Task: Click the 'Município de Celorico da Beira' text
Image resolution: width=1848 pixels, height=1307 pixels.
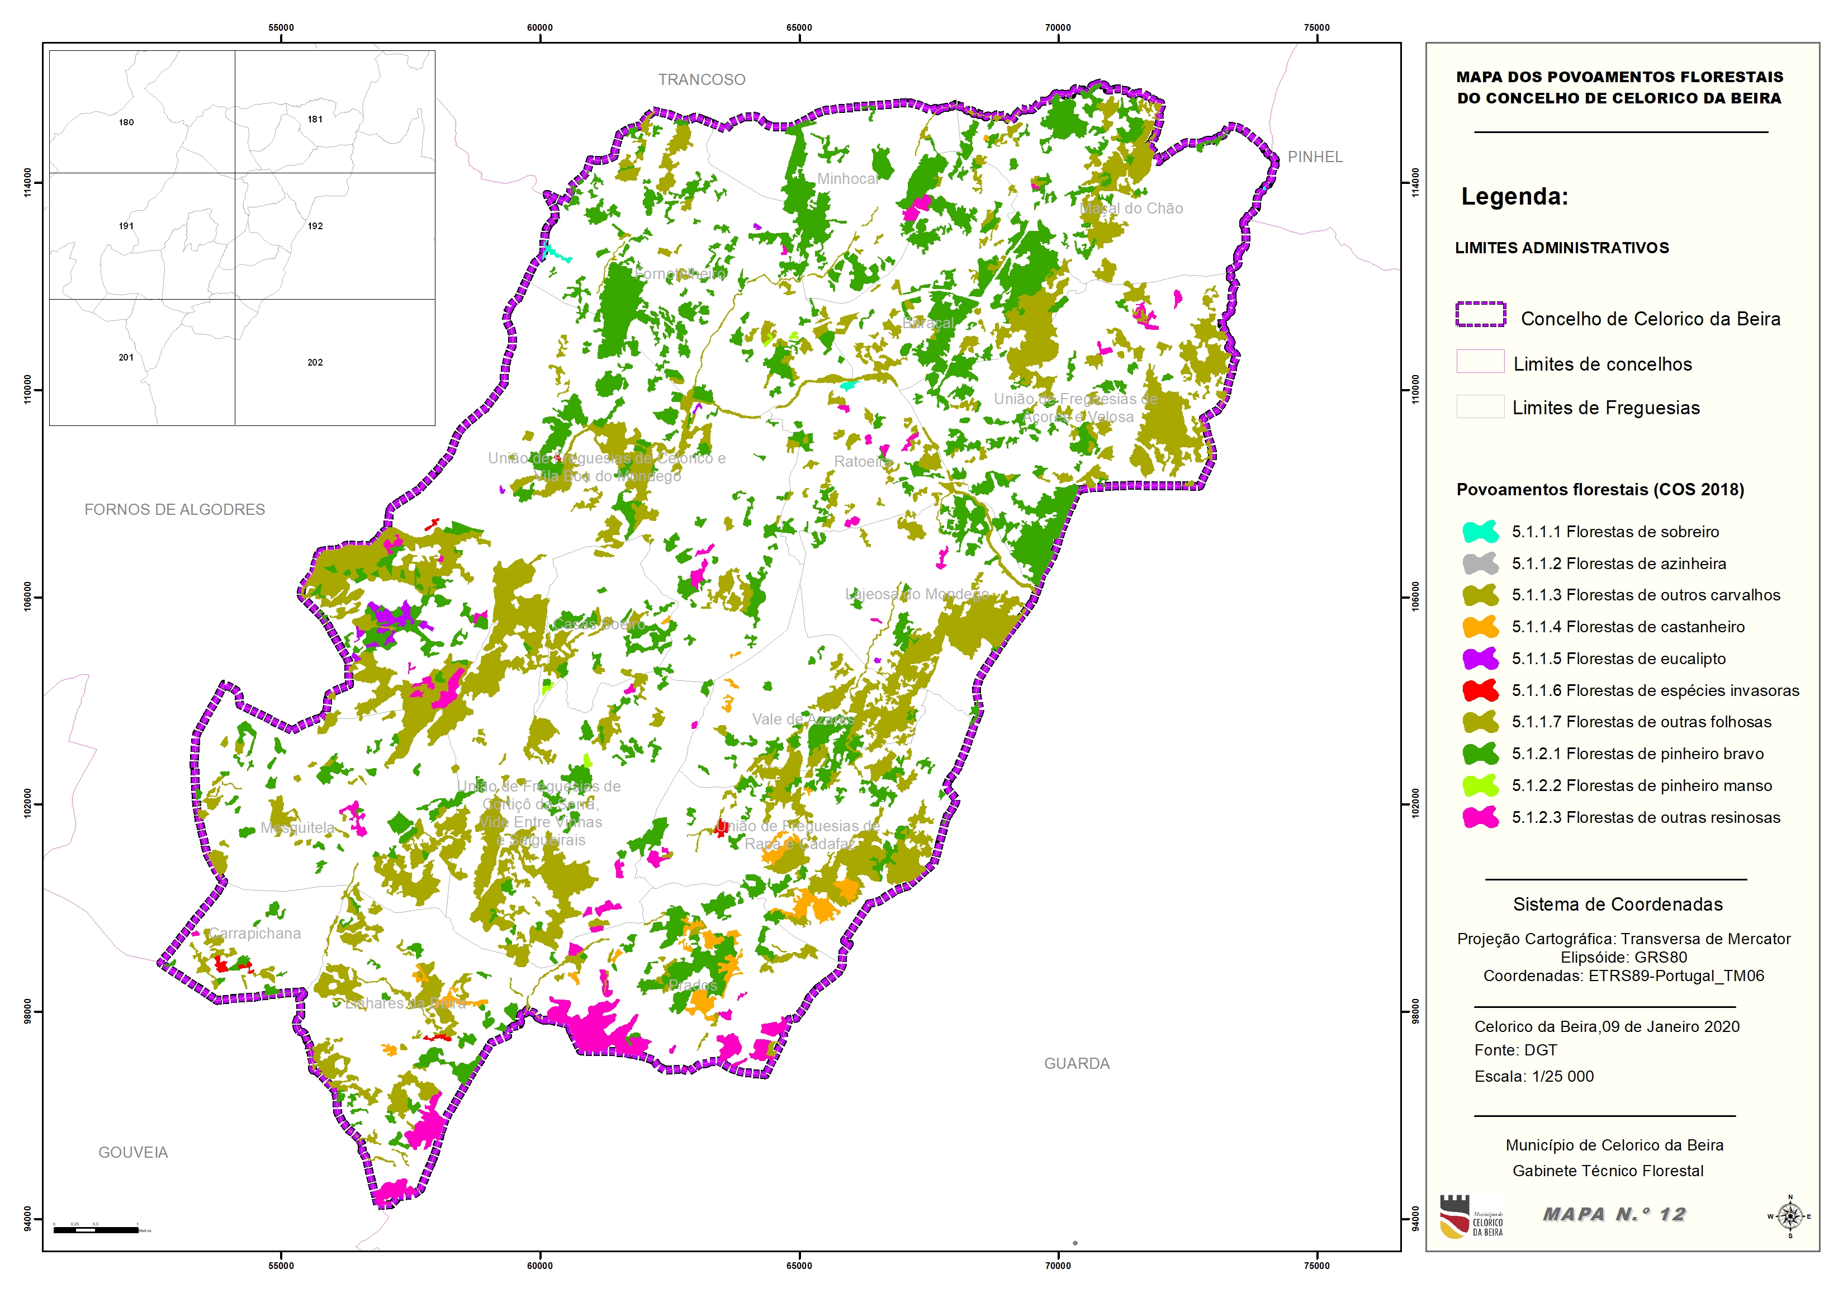Action: pos(1614,1144)
